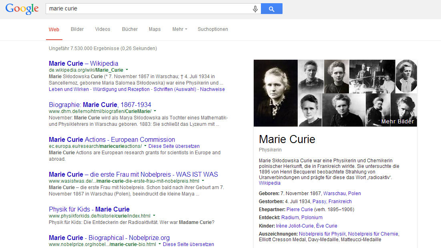Image resolution: width=441 pixels, height=248 pixels.
Task: Click the laboratory photo thumbnail
Action: [372, 77]
